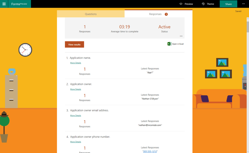
Task: Click the Share button
Action: [x=228, y=4]
